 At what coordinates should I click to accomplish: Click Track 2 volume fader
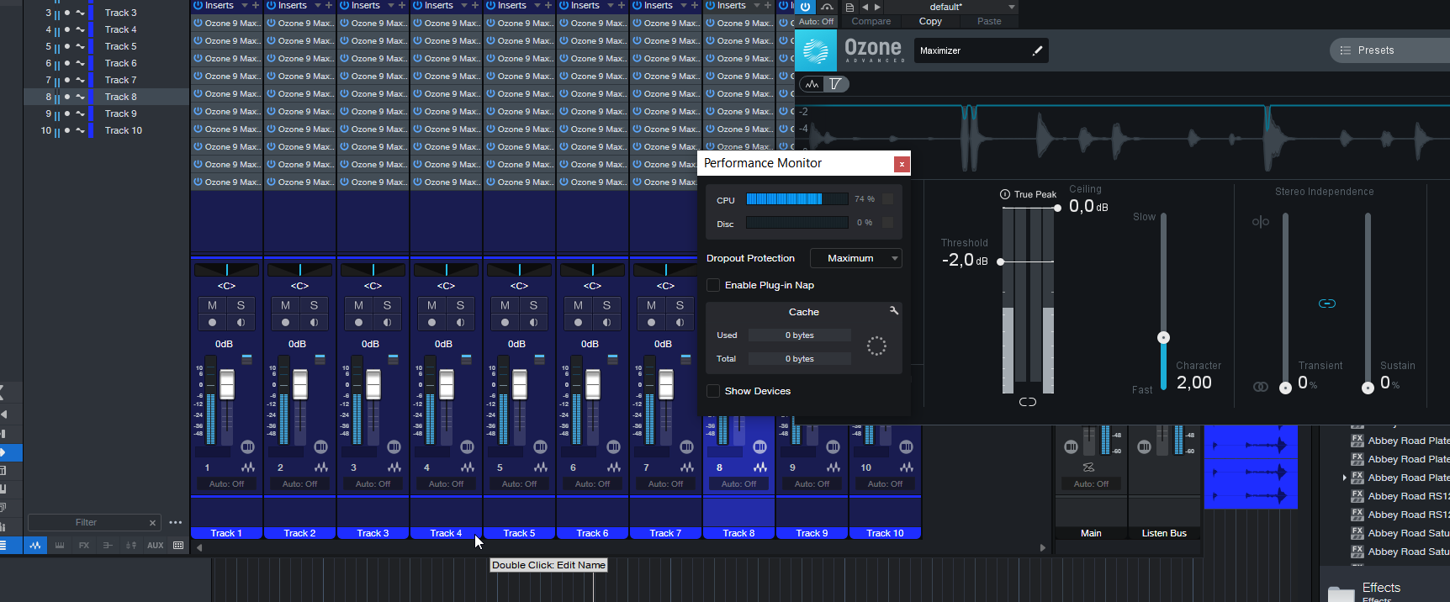[299, 384]
